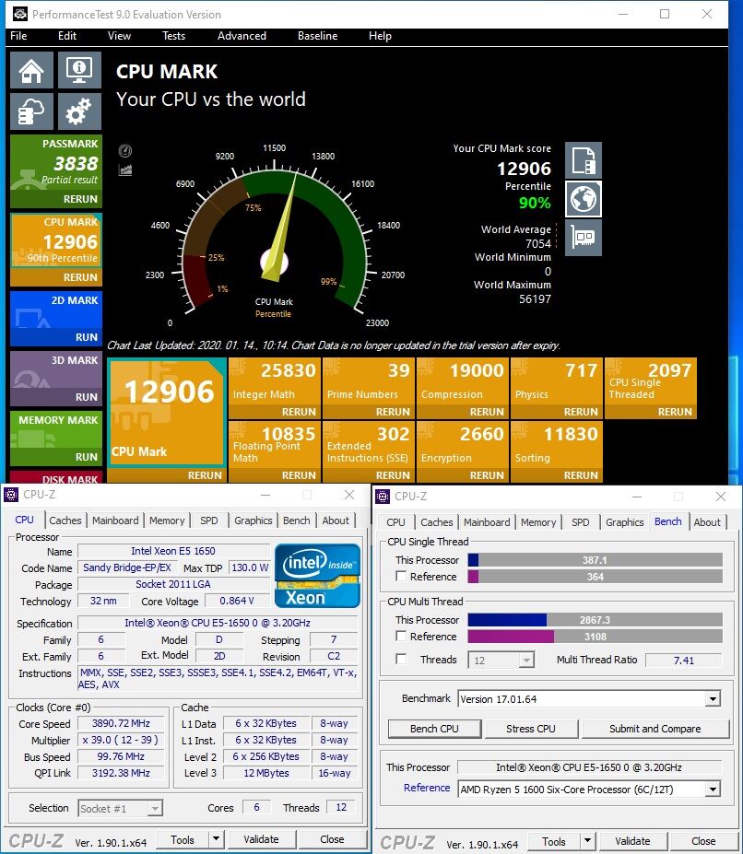Select the DISK MARK sidebar tile
Screen dimensions: 743x854
(x=56, y=477)
